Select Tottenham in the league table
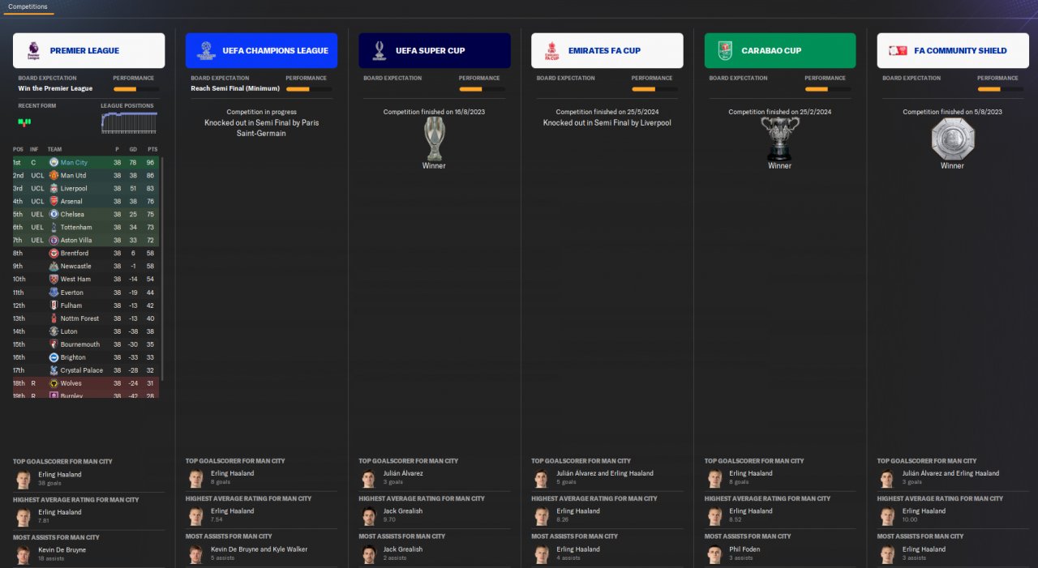Image resolution: width=1038 pixels, height=568 pixels. pyautogui.click(x=86, y=227)
